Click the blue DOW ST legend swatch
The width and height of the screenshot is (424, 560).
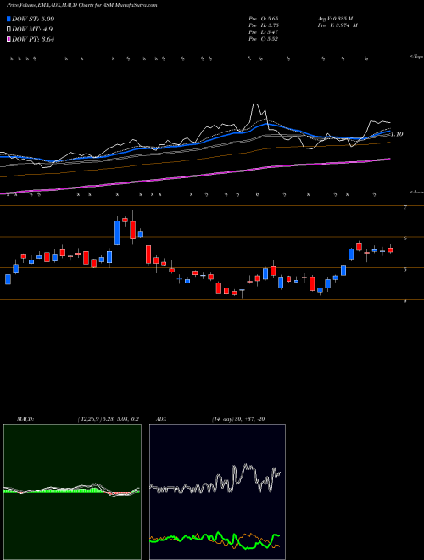click(8, 19)
